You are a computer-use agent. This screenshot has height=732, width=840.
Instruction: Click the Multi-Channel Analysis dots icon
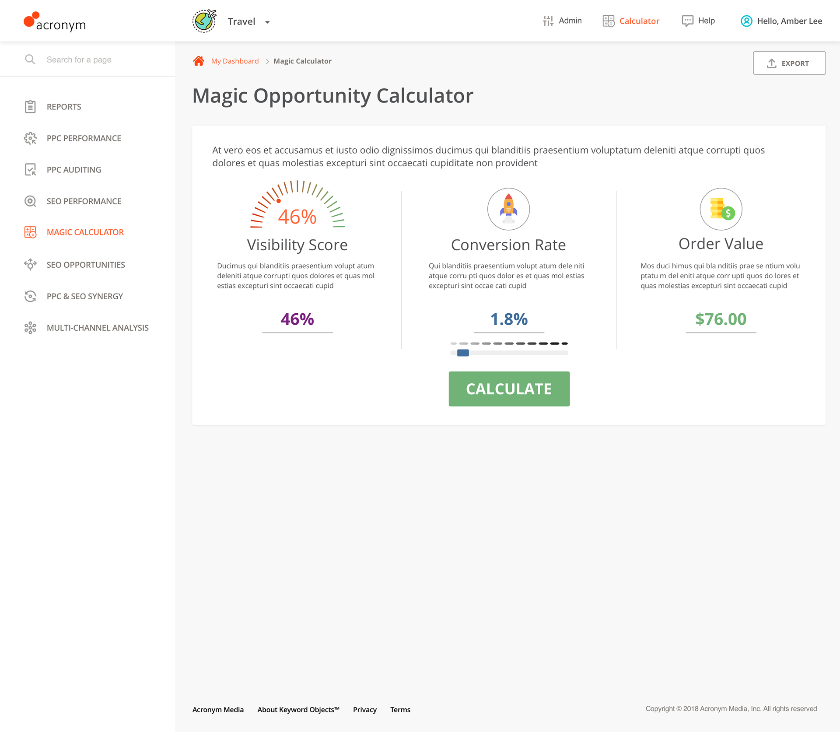[30, 328]
